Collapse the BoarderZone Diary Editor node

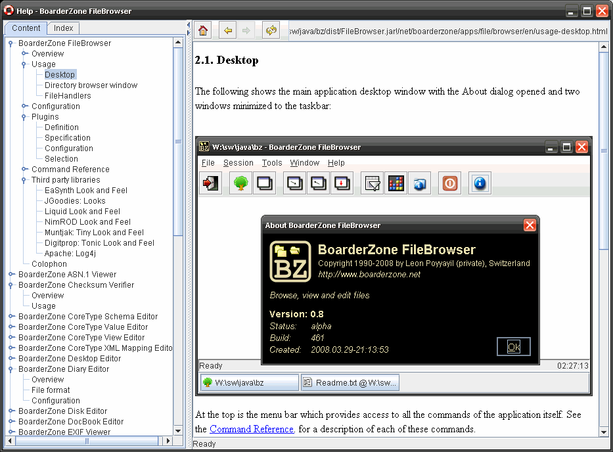(11, 369)
